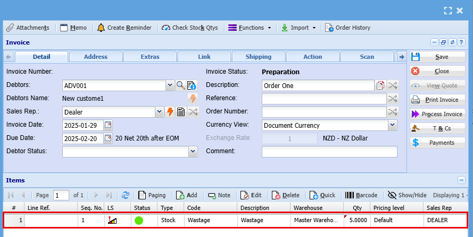Click the Barcode button
Image resolution: width=473 pixels, height=237 pixels.
(x=361, y=195)
